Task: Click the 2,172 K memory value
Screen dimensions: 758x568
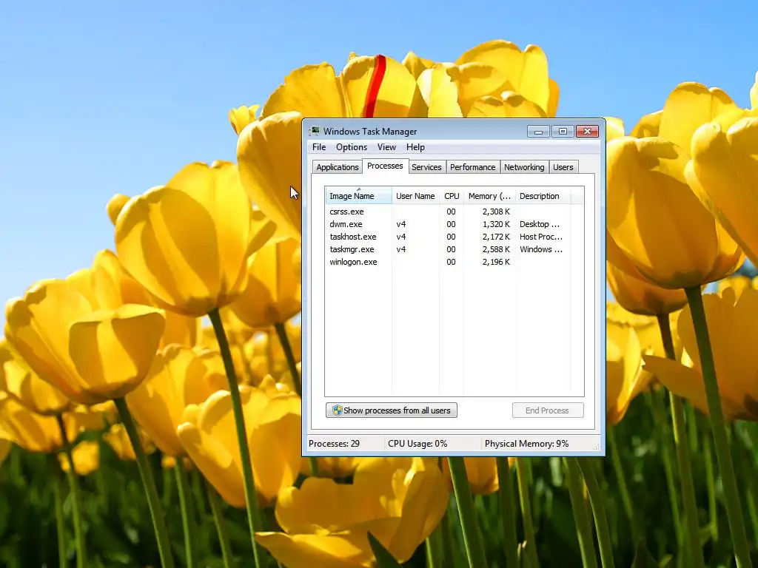Action: pos(496,237)
